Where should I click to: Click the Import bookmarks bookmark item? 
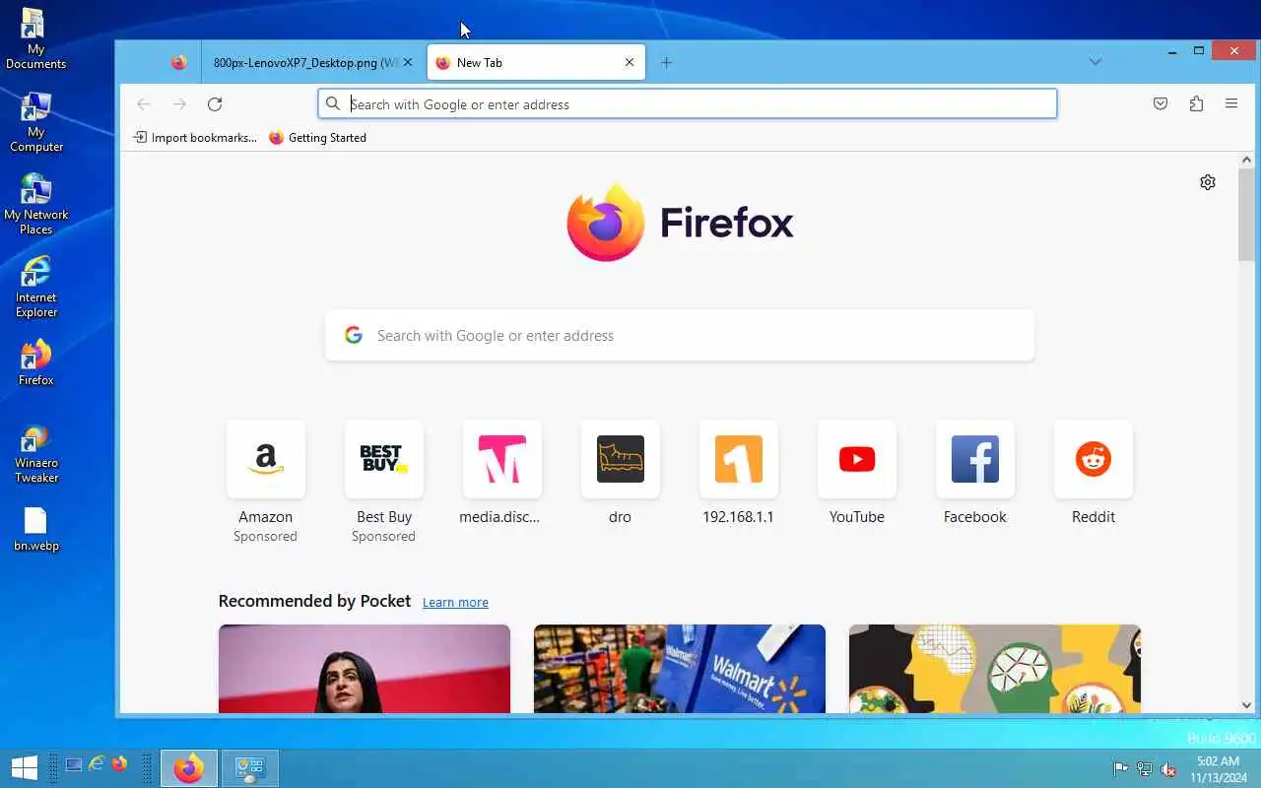[195, 138]
